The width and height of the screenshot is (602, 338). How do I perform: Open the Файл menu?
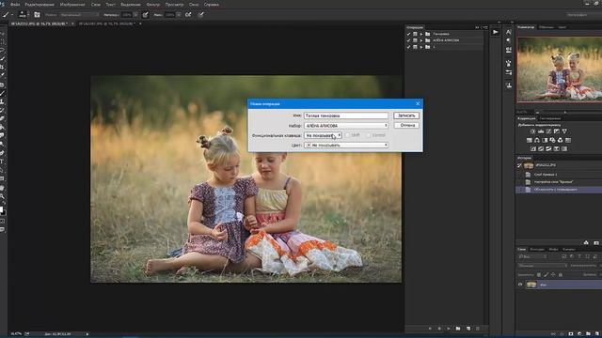(15, 5)
